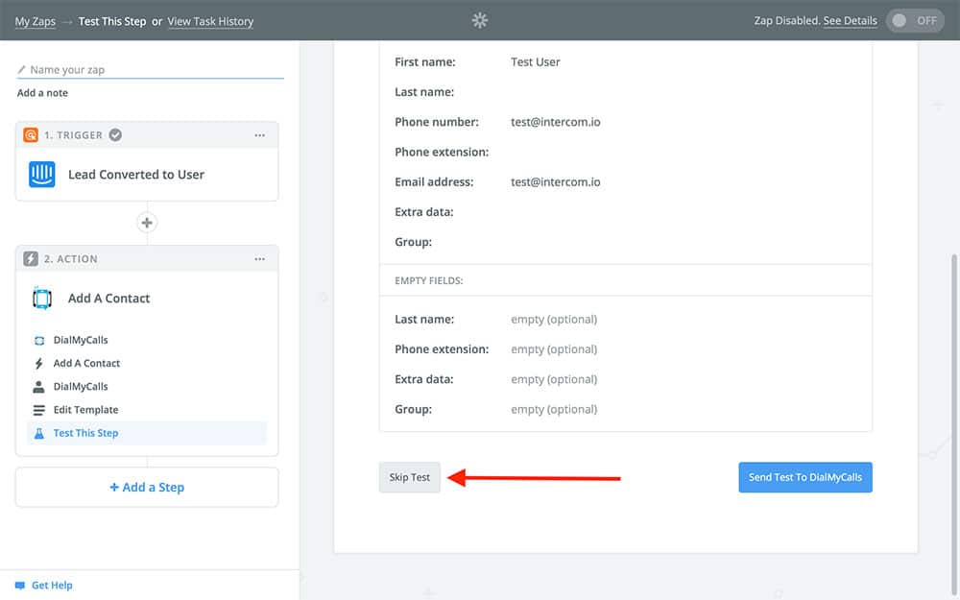Select Edit Template in action steps
Image resolution: width=960 pixels, height=600 pixels.
click(x=85, y=410)
